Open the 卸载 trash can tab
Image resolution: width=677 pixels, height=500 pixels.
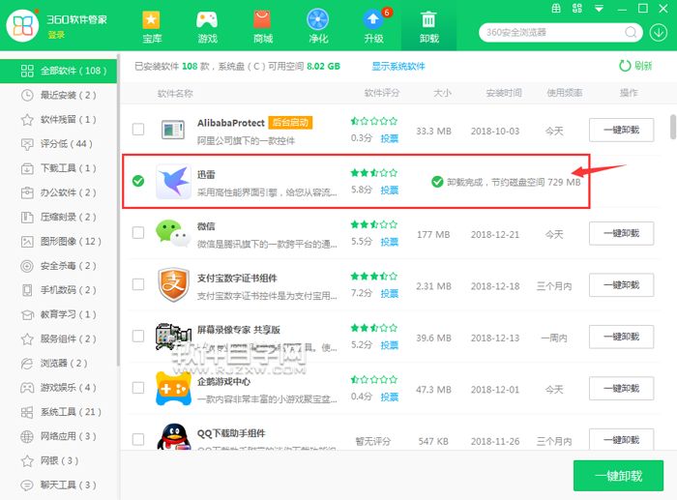[x=428, y=27]
